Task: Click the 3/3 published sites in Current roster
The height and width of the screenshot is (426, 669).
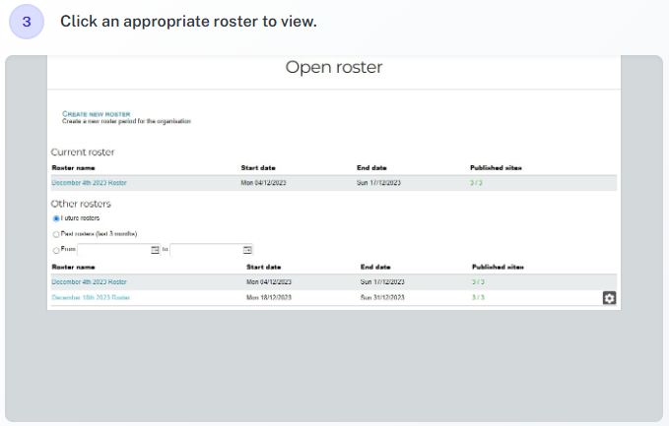Action: pos(476,183)
